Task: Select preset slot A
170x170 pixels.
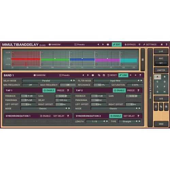Action: [157, 77]
